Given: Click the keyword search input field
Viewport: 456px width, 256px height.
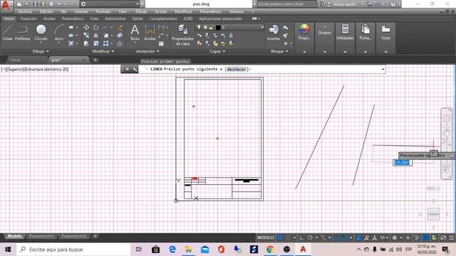Looking at the screenshot, I should [286, 4].
